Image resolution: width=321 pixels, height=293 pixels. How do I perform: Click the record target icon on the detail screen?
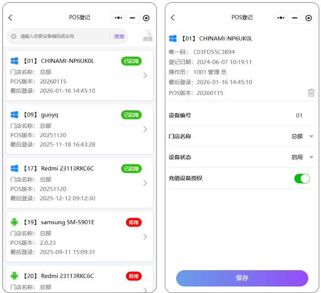308,18
